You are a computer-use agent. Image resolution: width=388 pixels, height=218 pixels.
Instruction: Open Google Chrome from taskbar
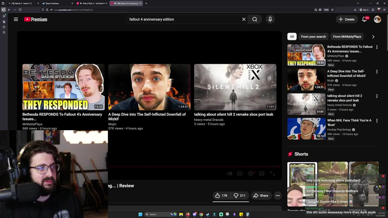click(201, 214)
